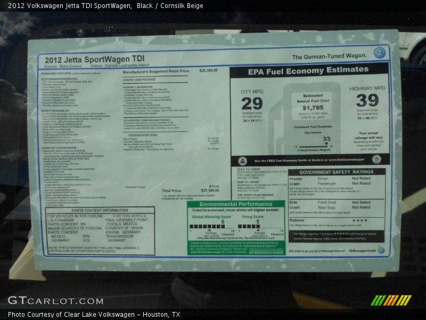This screenshot has width=426, height=320.
Task: Click the fueleconomy.gov guide banner
Action: 310,160
